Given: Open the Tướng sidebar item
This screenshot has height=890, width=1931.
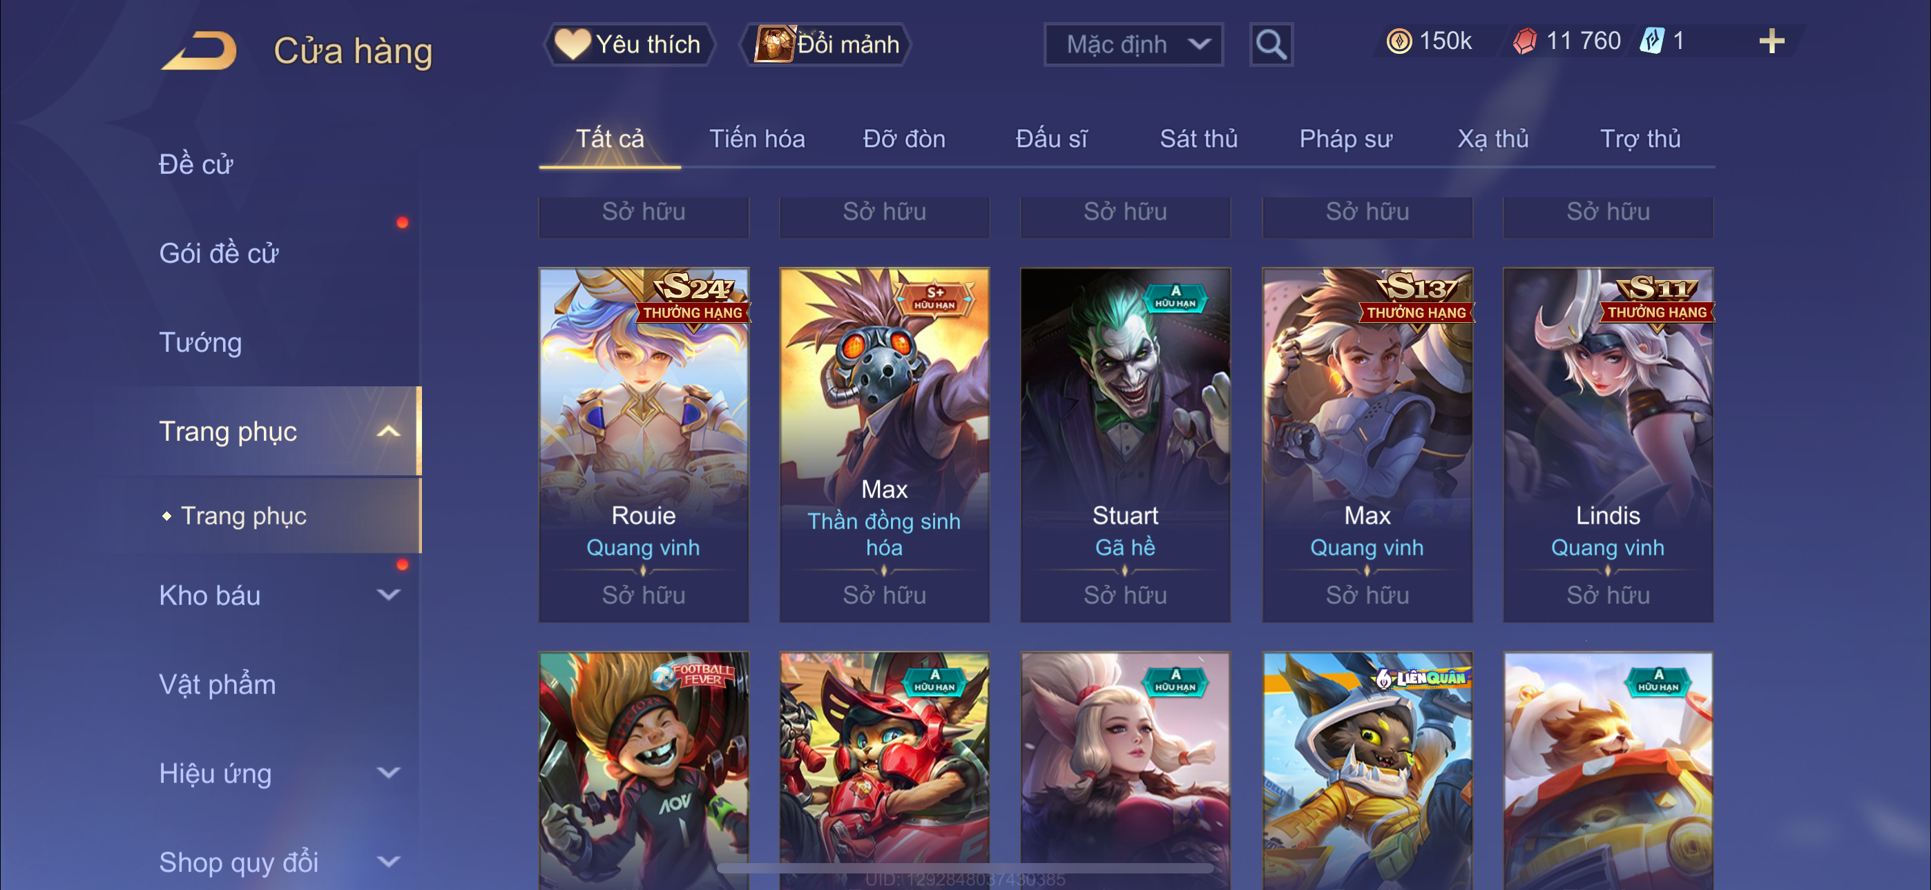Looking at the screenshot, I should (200, 343).
